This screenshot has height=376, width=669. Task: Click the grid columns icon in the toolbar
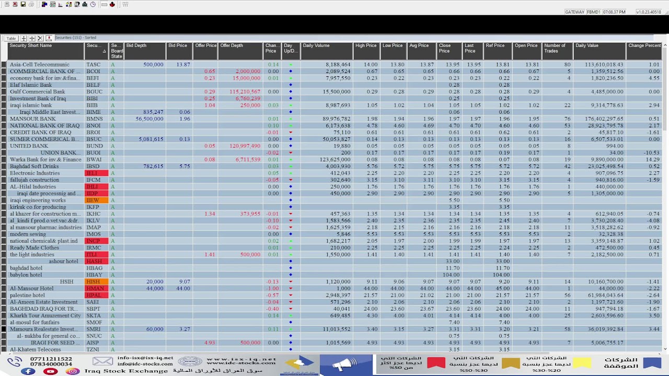[125, 4]
